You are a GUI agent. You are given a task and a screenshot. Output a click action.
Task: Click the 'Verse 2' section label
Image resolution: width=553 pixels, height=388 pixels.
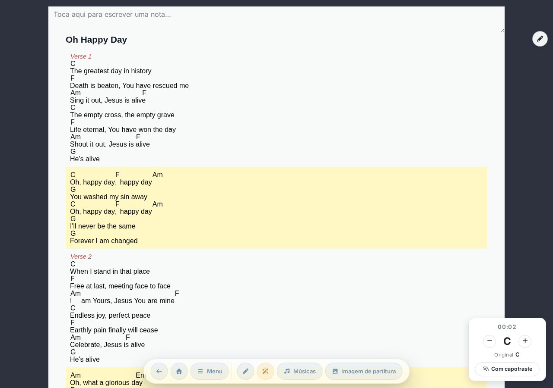point(81,257)
